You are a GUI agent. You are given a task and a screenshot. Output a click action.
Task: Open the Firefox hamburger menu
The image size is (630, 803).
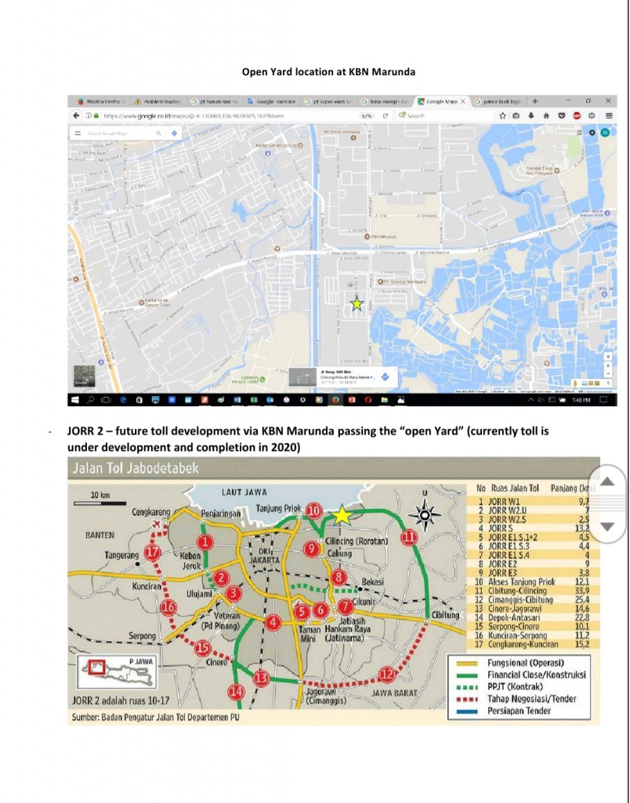(609, 116)
